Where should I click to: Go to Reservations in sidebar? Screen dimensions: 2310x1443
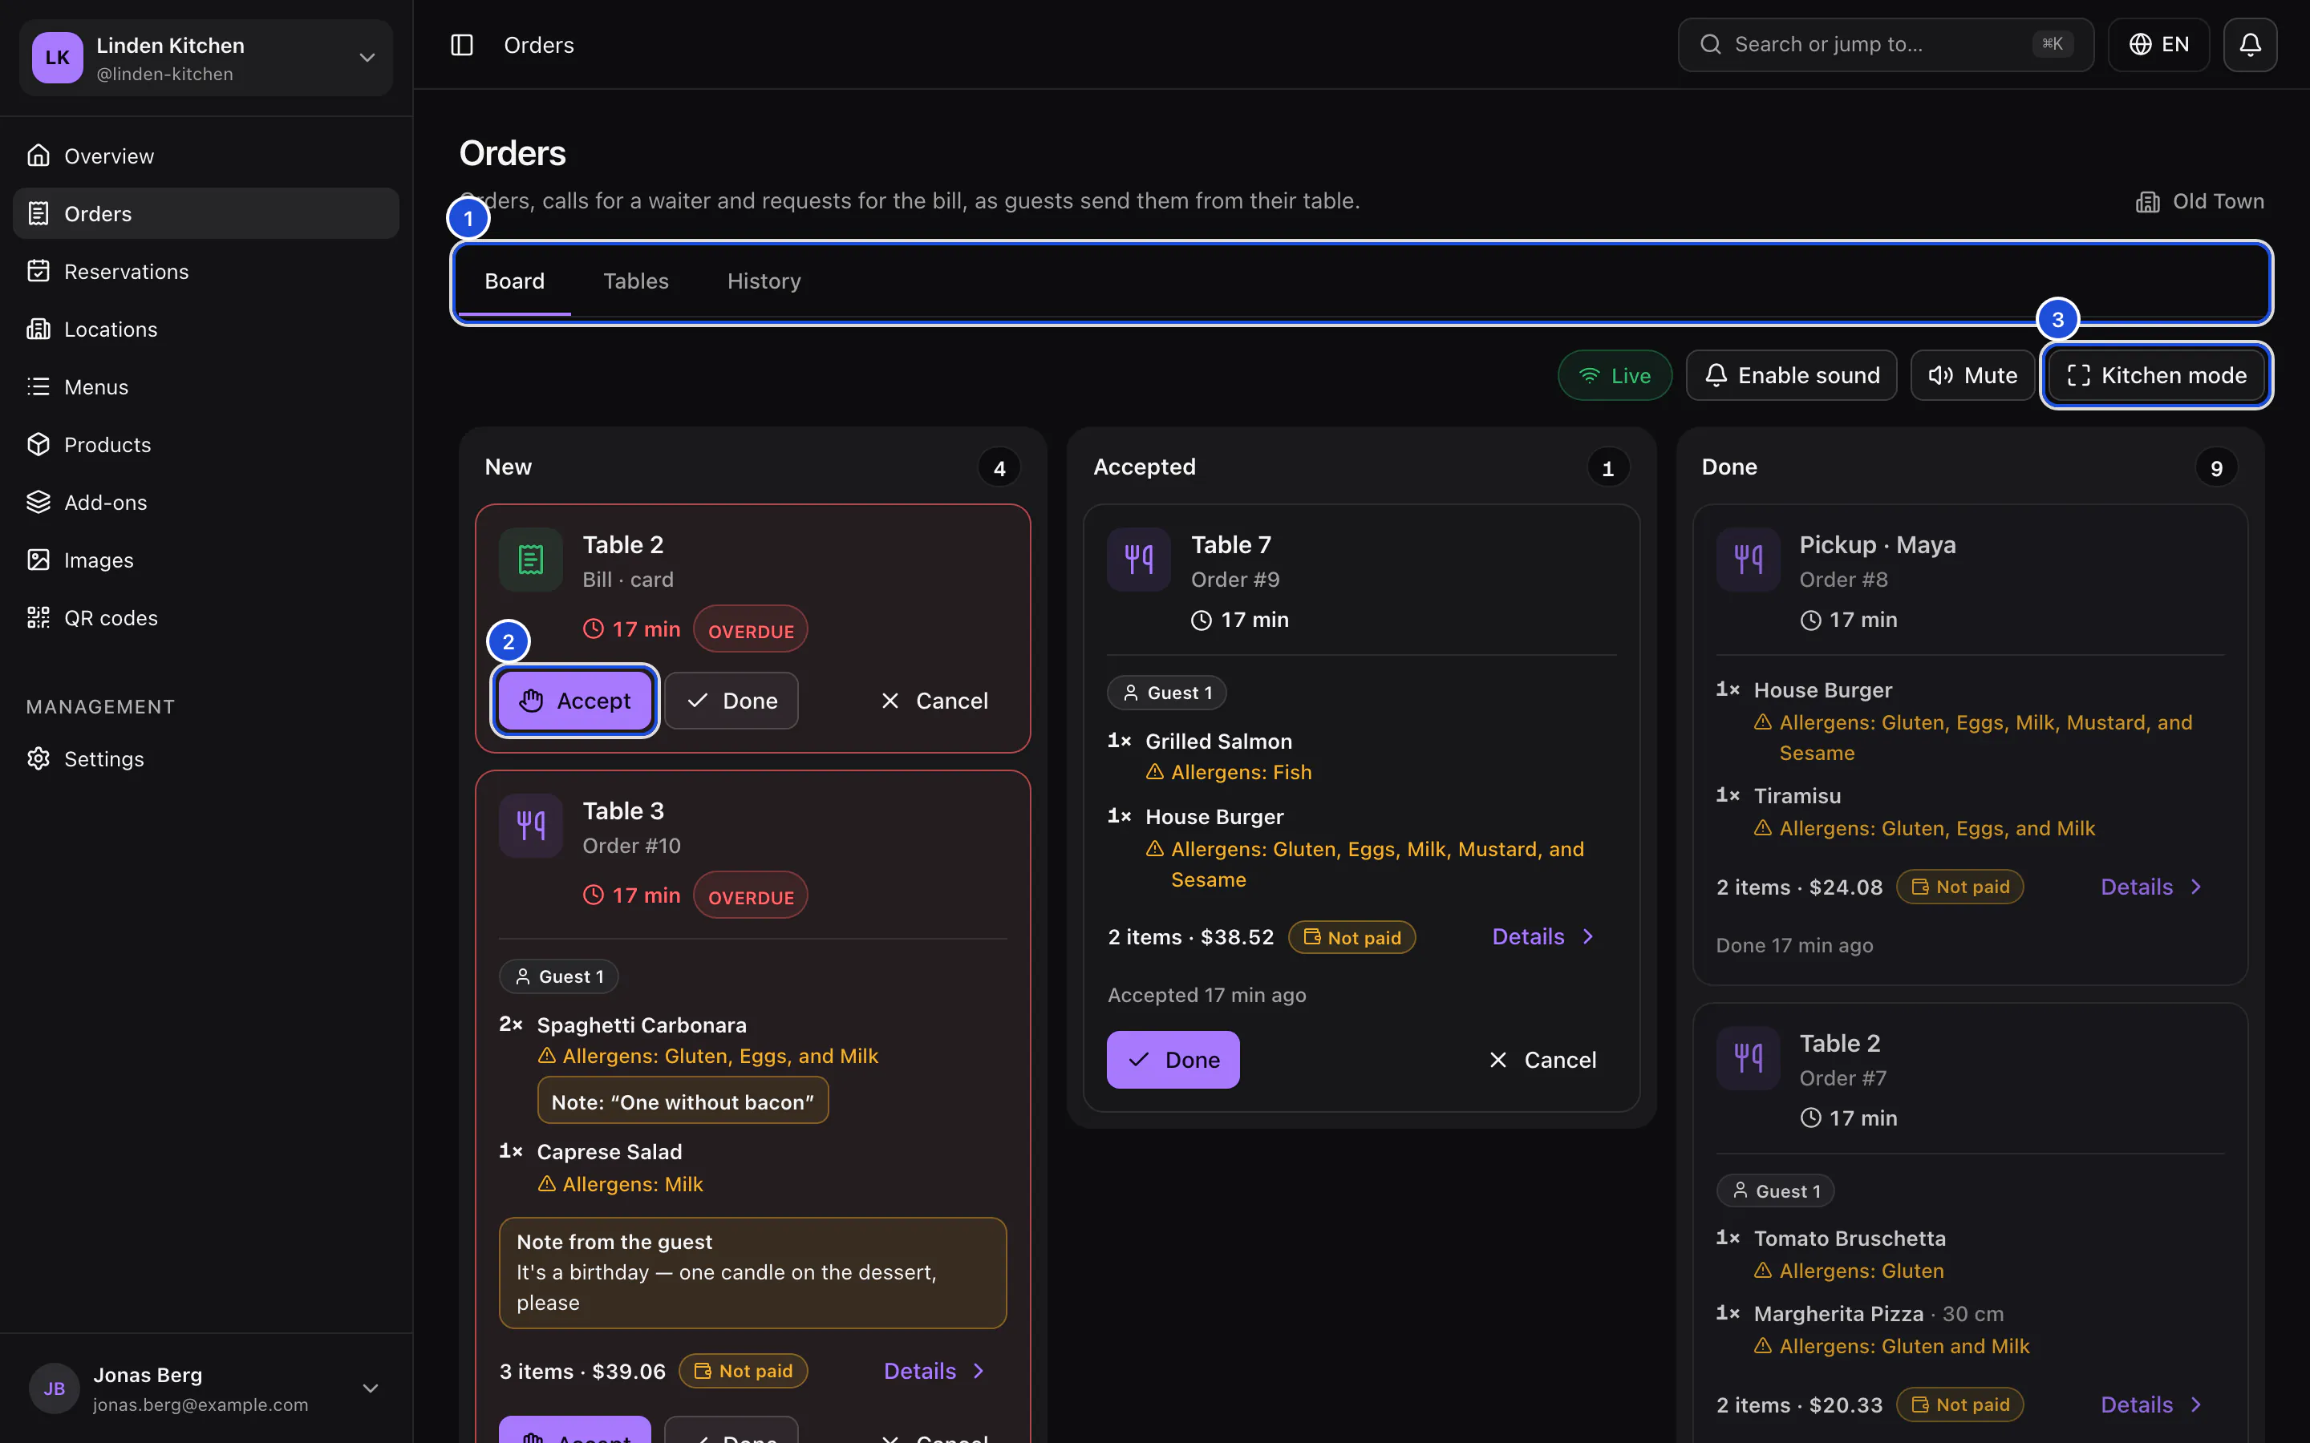pos(206,271)
